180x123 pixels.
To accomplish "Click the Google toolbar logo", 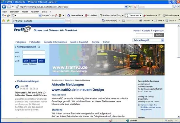I will tap(6, 15).
